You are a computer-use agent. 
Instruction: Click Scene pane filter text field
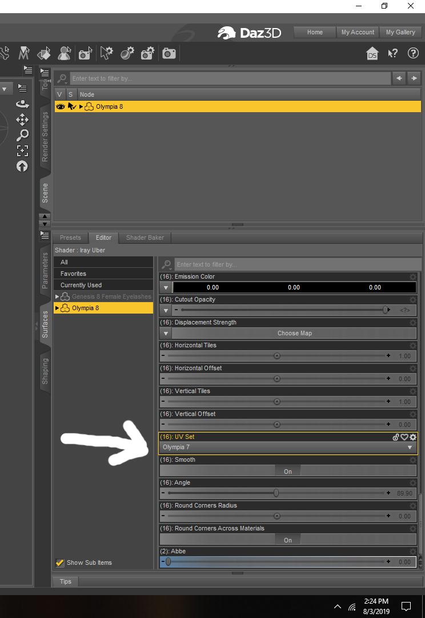(231, 78)
